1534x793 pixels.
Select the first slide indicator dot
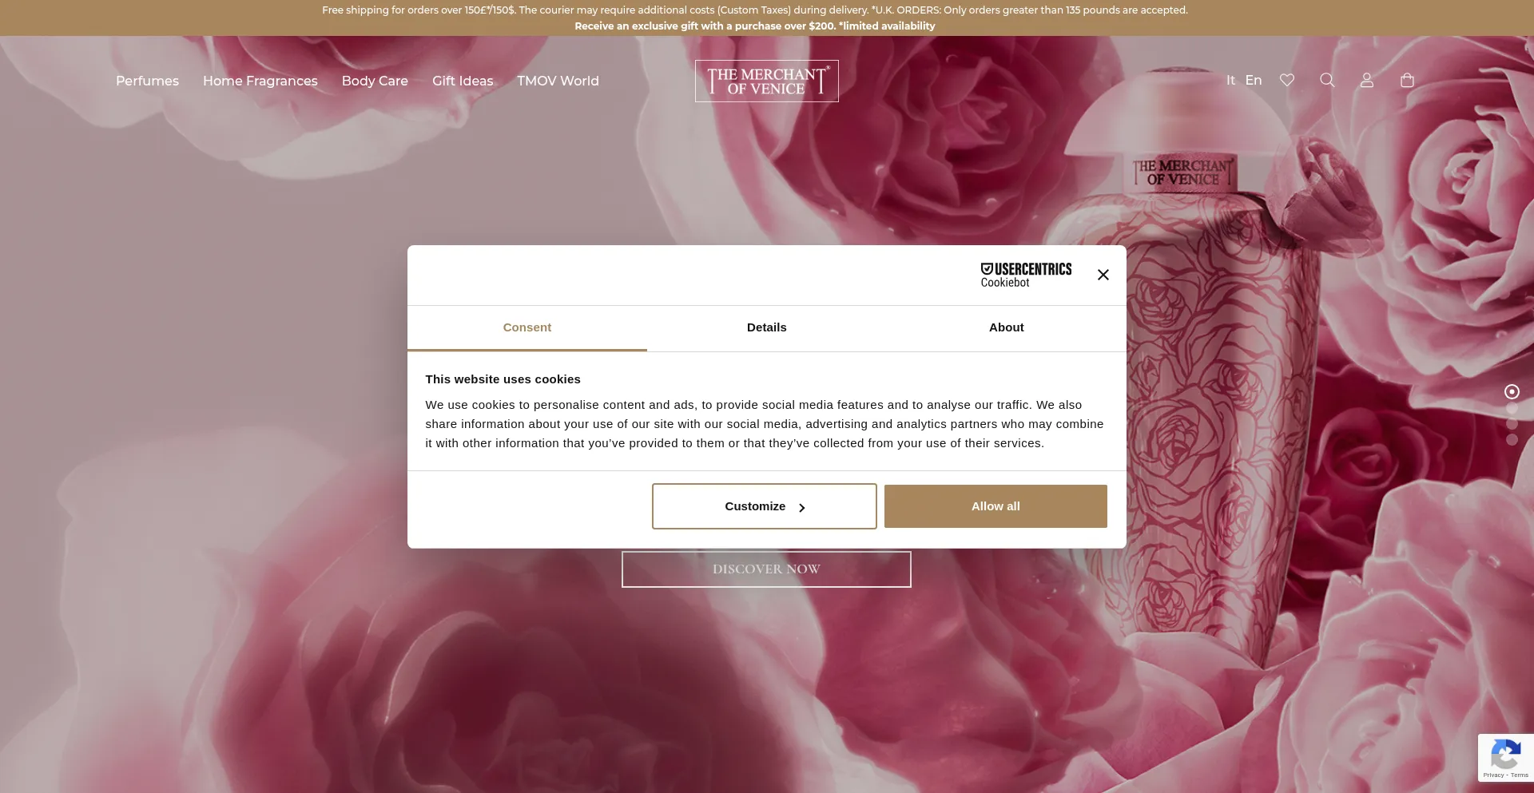[1512, 391]
